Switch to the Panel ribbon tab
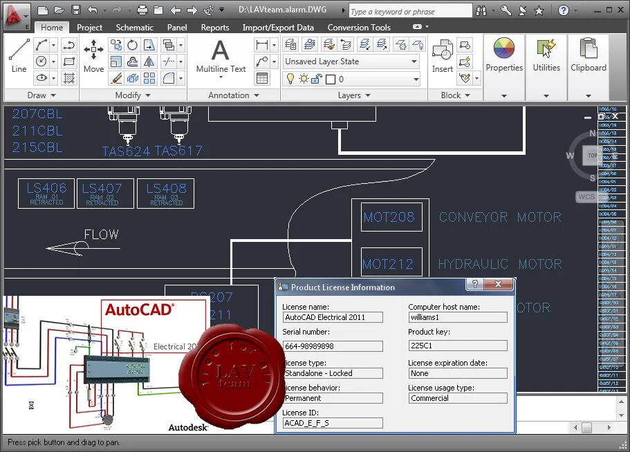Image resolution: width=630 pixels, height=452 pixels. pyautogui.click(x=177, y=27)
